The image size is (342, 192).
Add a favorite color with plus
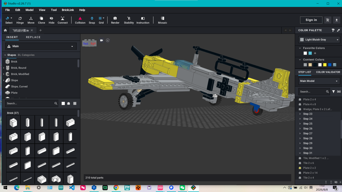point(315,53)
